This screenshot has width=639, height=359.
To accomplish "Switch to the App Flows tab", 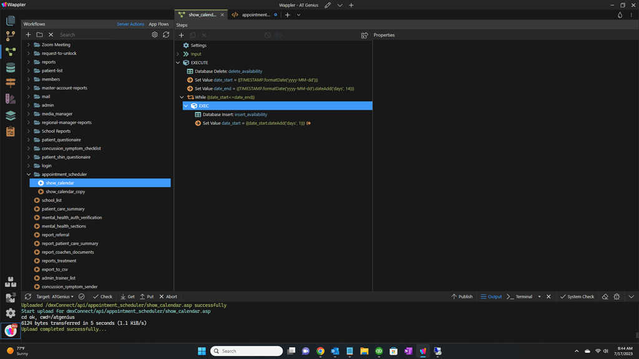I will tap(159, 24).
